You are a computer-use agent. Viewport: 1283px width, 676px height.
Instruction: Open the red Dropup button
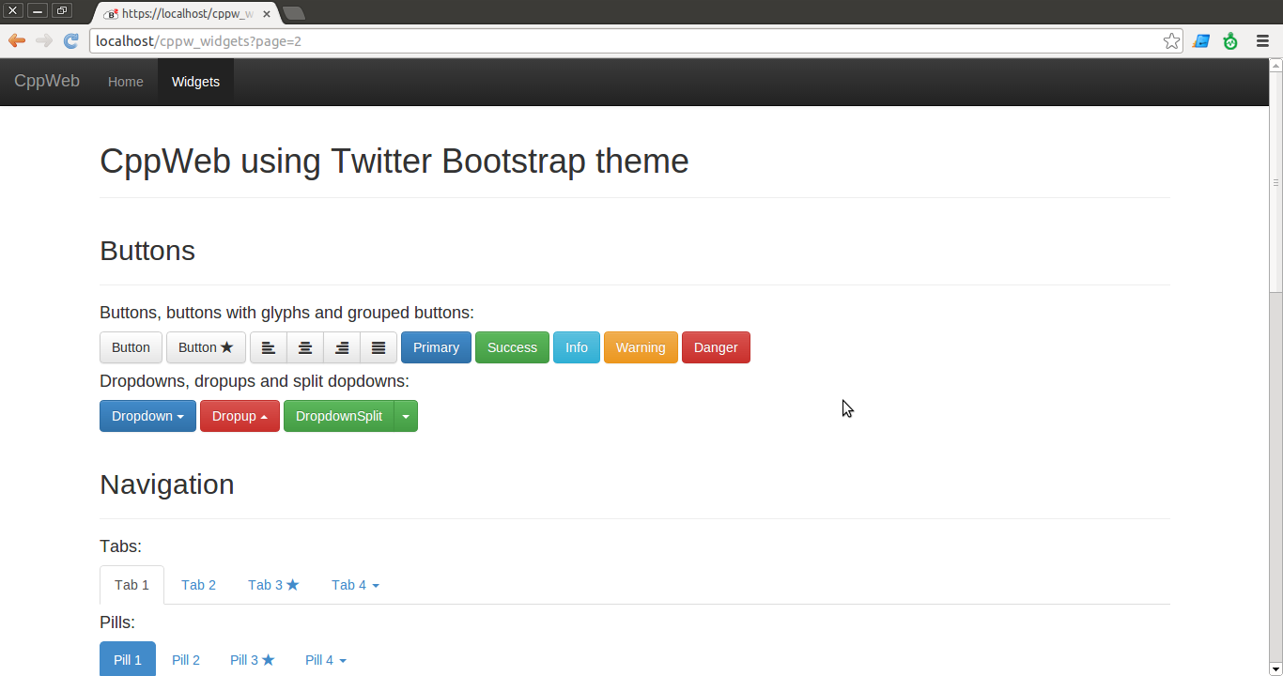240,416
